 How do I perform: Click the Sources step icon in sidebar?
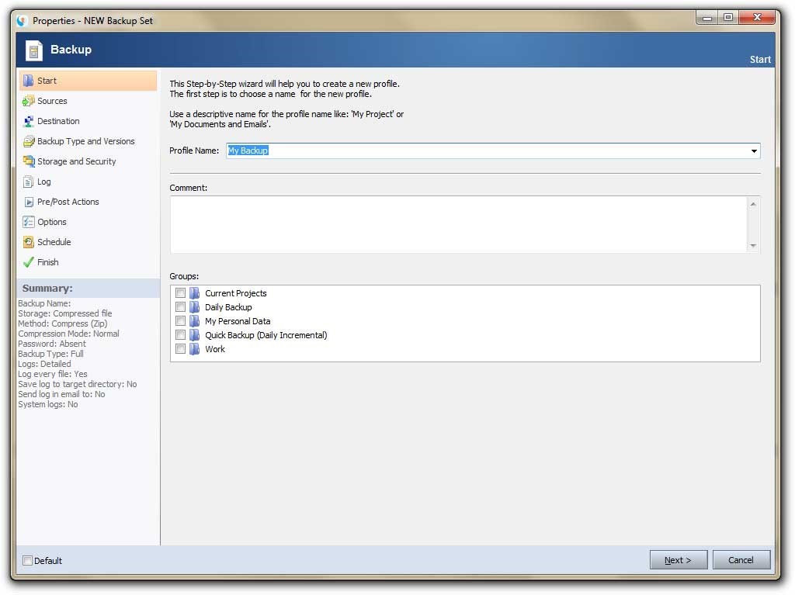29,101
